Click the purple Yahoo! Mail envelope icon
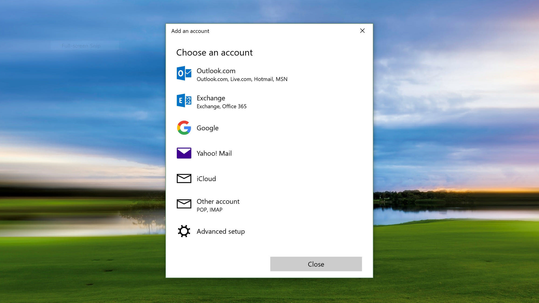 (184, 153)
